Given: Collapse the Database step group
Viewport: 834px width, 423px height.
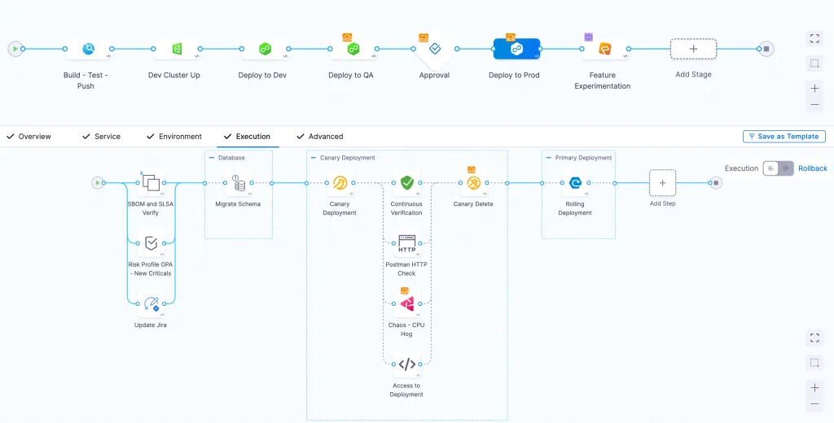Looking at the screenshot, I should click(x=212, y=158).
